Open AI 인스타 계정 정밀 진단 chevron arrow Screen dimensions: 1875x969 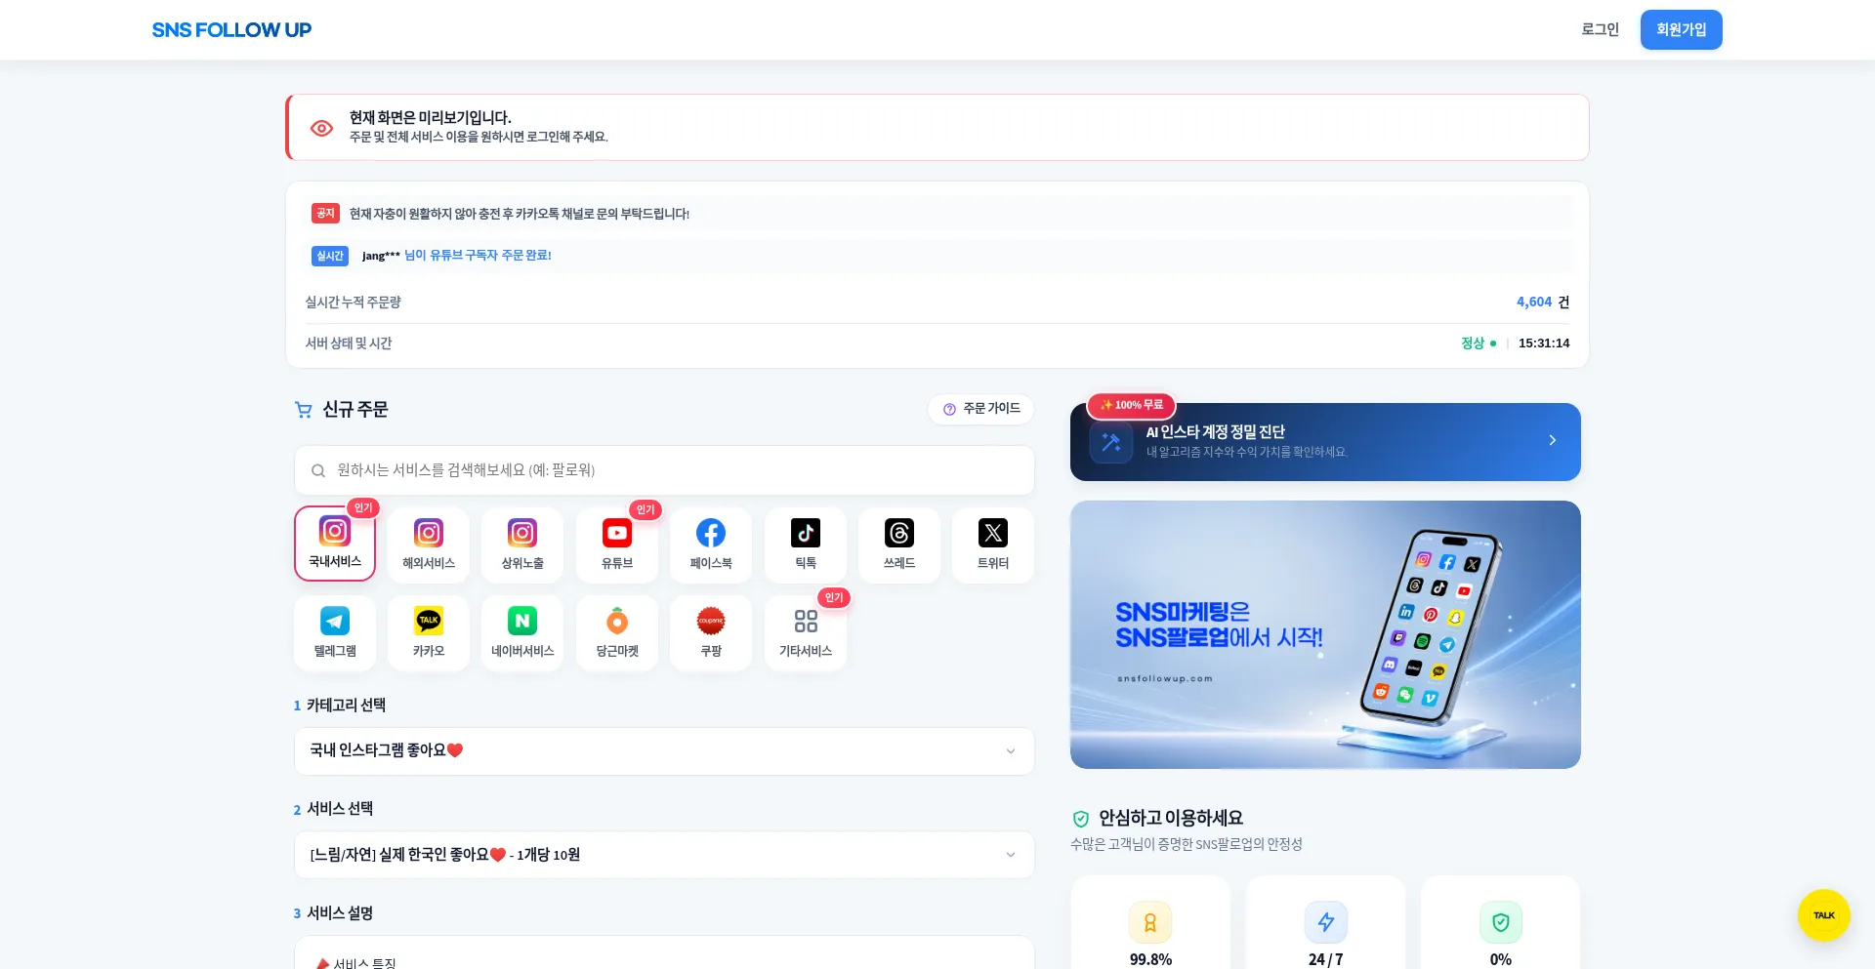1553,441
